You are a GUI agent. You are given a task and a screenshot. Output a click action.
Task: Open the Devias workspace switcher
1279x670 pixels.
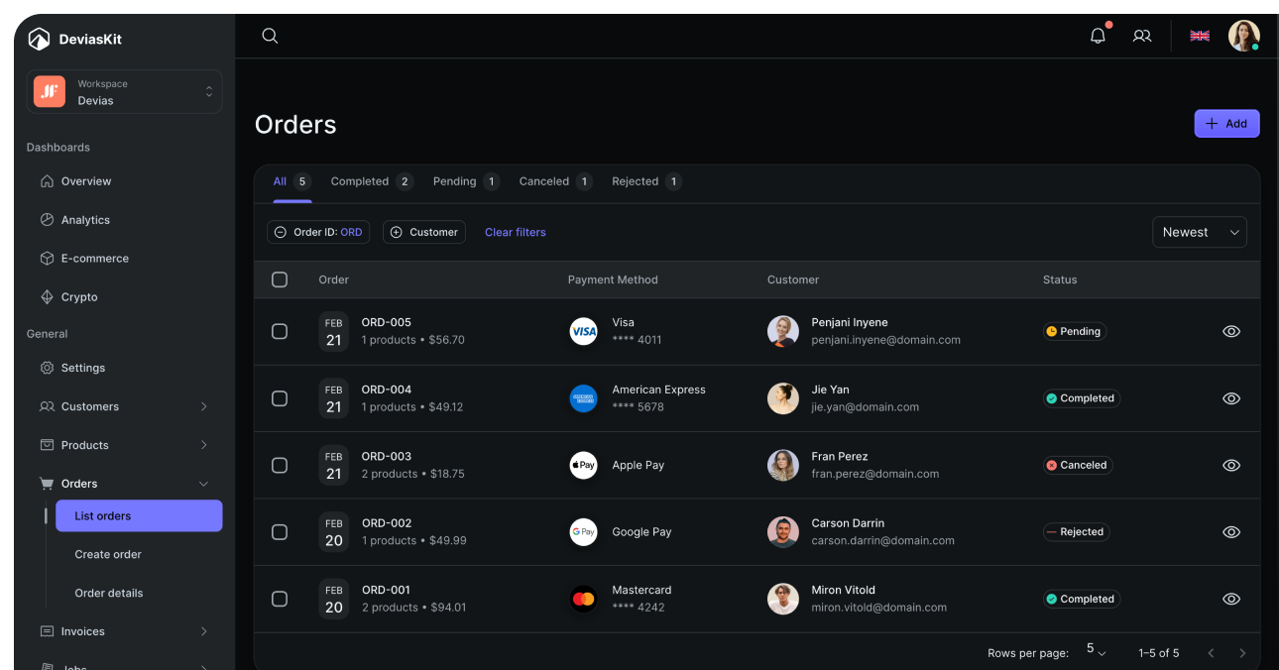124,92
